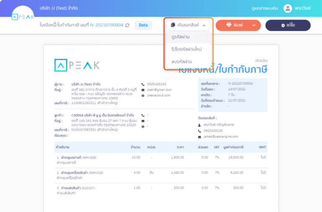Click customer tax ID 0105557083391

[83, 130]
